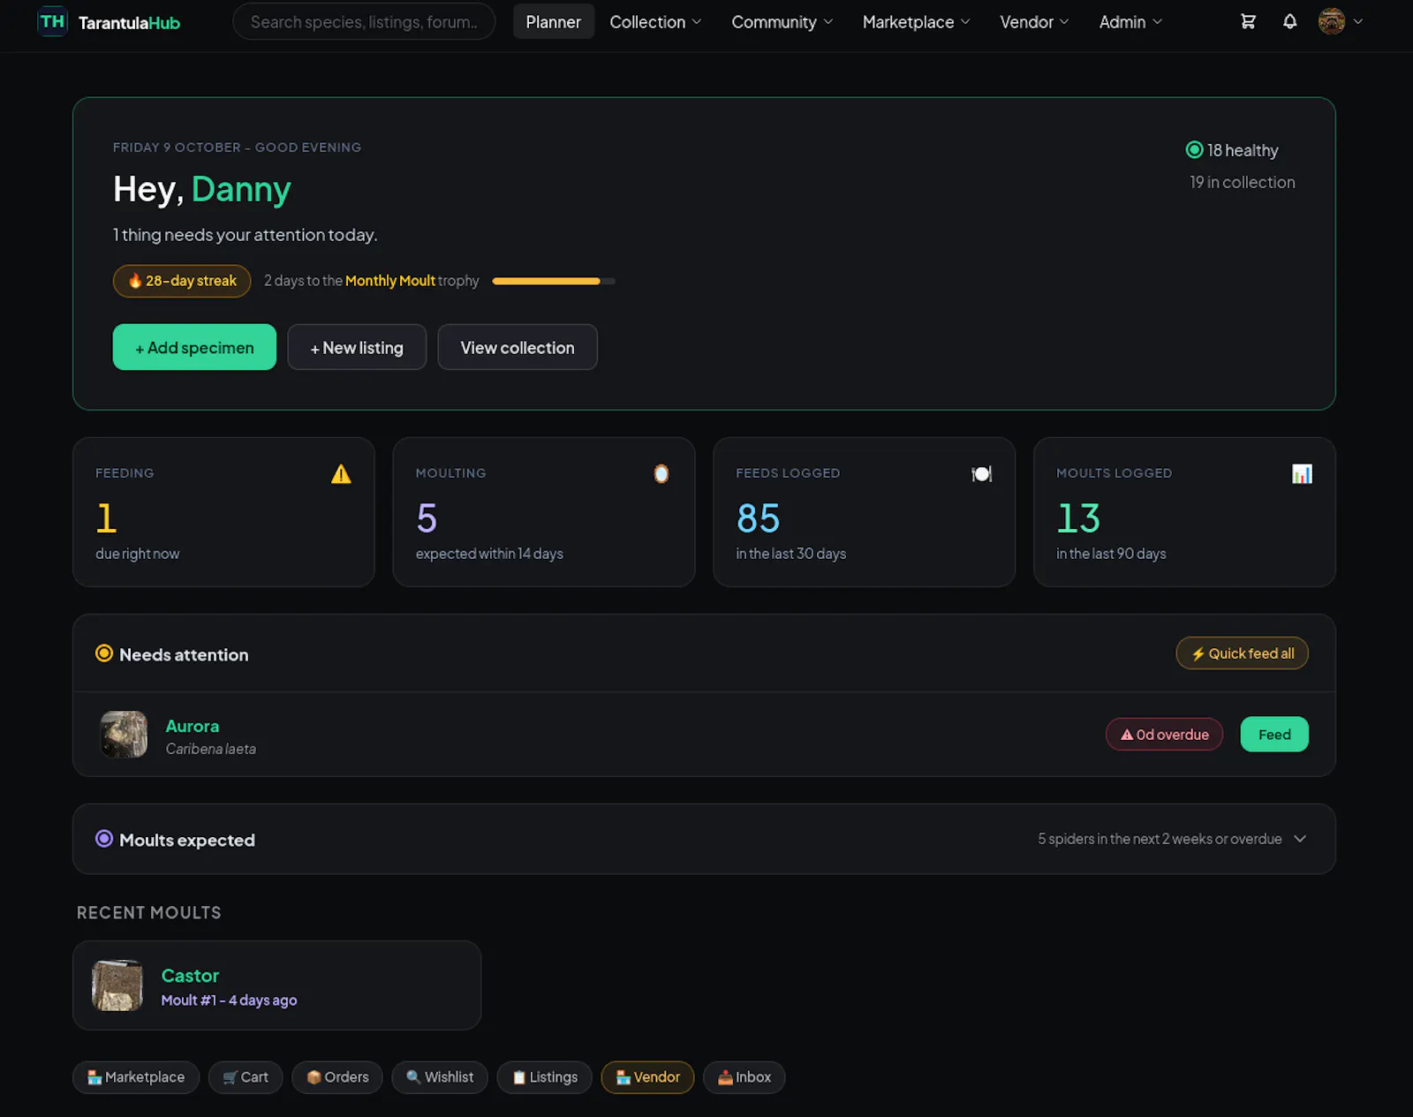
Task: Click the Feeds Logged plate icon
Action: point(981,474)
